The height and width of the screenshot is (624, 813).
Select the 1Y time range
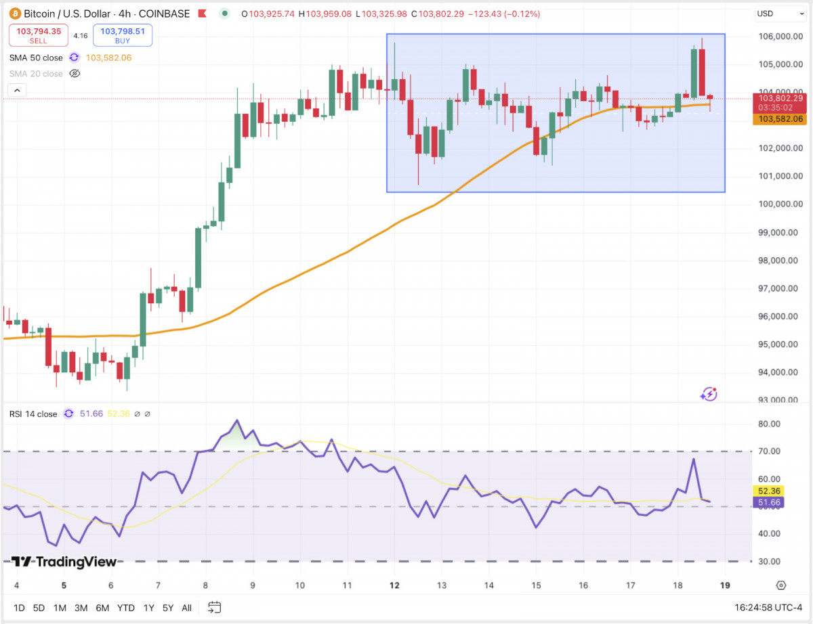click(x=148, y=608)
